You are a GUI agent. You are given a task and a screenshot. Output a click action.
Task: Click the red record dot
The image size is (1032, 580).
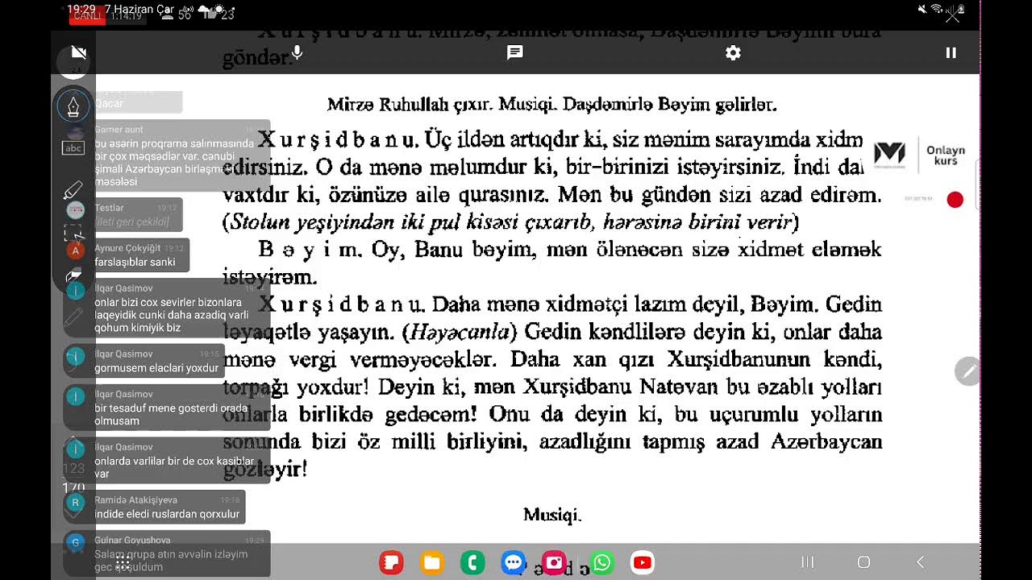click(955, 200)
